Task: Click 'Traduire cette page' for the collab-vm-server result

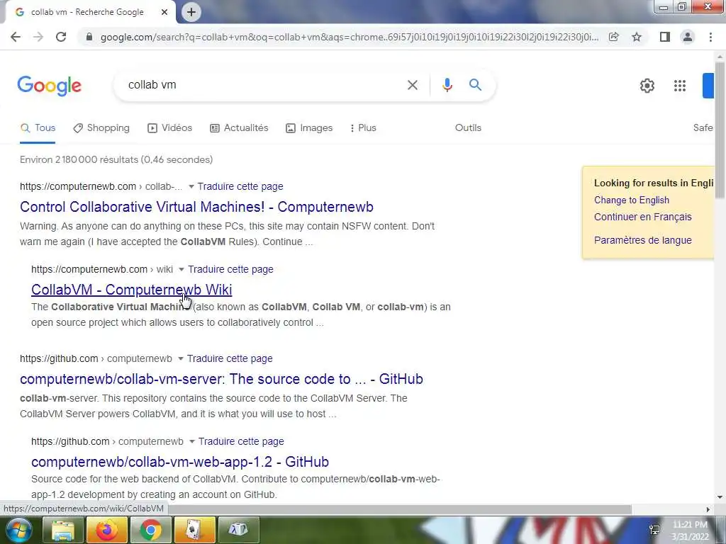Action: pos(230,358)
